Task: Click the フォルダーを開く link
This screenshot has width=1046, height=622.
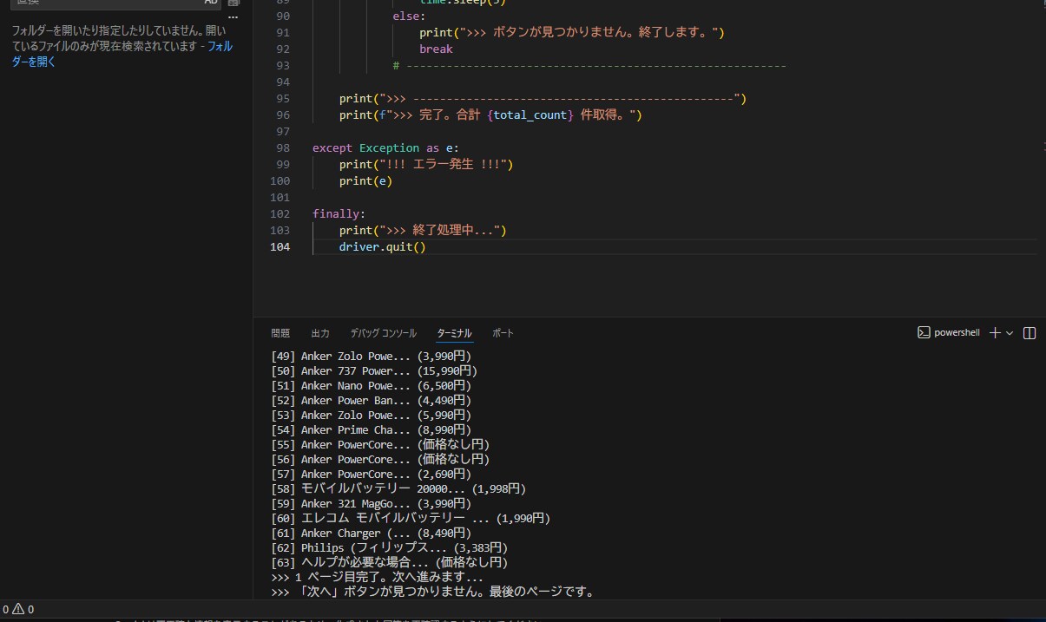Action: click(122, 54)
